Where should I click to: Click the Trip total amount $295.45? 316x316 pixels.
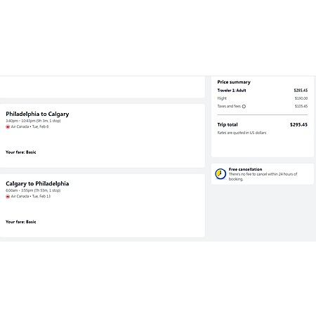[298, 124]
